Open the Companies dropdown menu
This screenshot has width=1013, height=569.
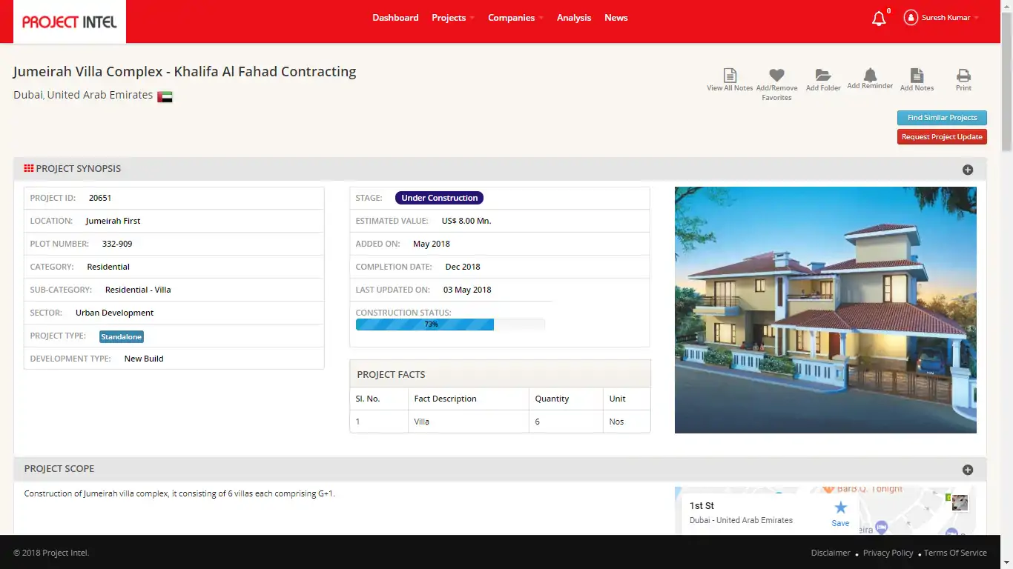515,18
